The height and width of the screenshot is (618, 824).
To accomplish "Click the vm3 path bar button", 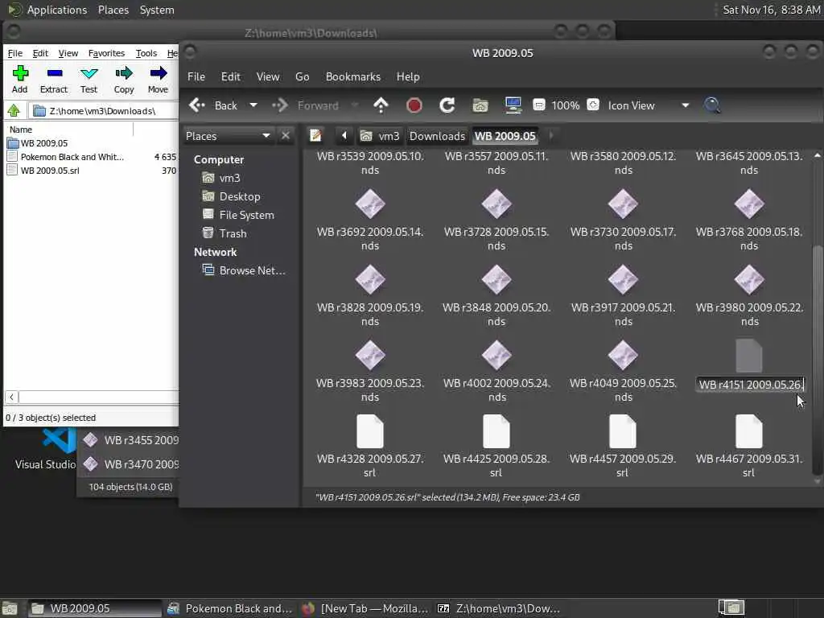I will click(380, 136).
